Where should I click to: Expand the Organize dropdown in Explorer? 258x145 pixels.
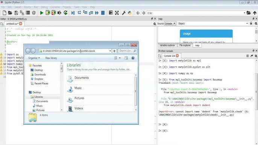(x=34, y=58)
